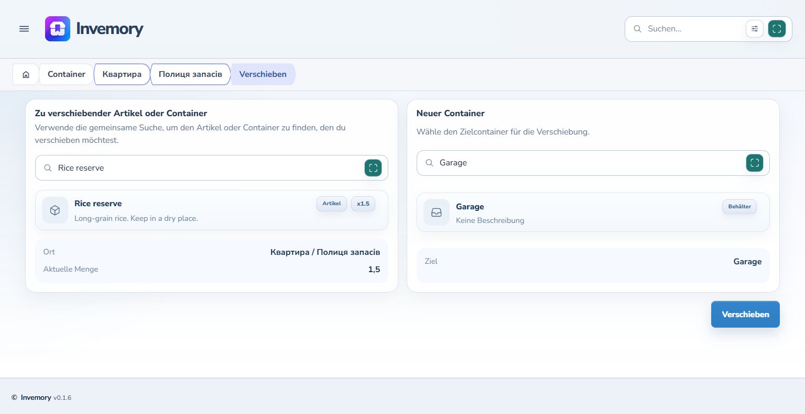The width and height of the screenshot is (805, 414).
Task: Select the Garage result card
Action: coord(593,212)
